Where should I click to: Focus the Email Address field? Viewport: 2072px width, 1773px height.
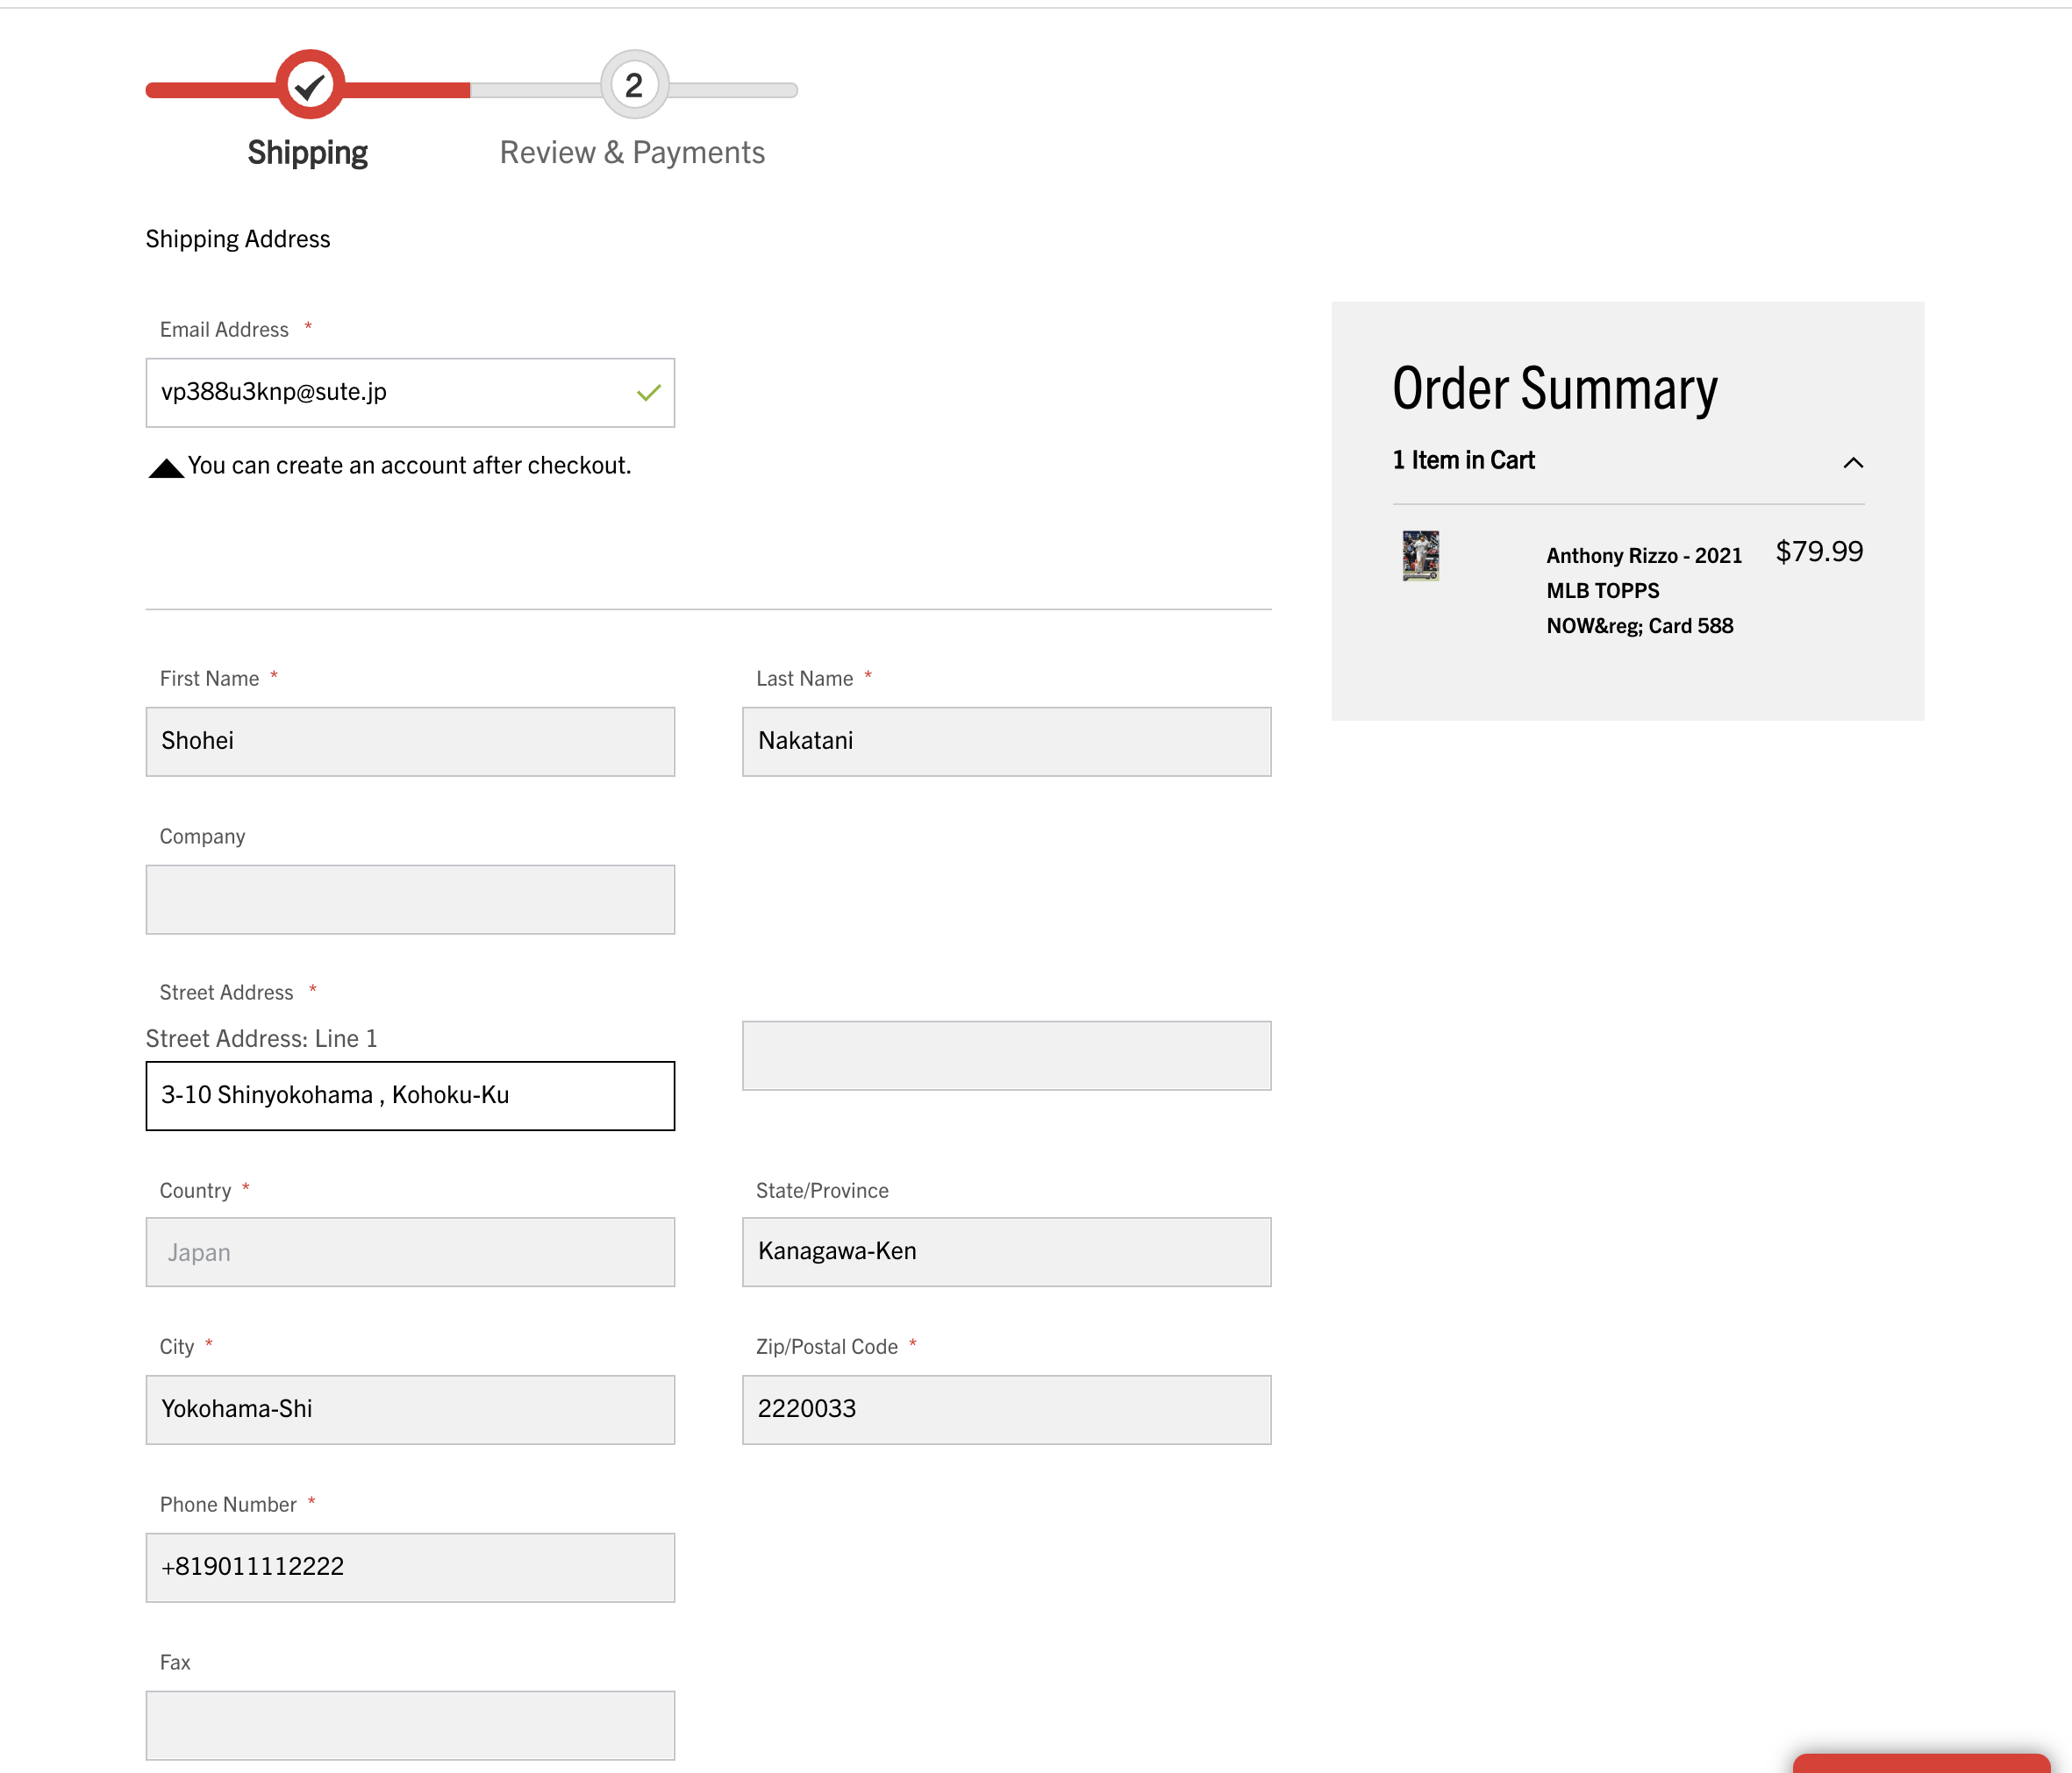[x=390, y=393]
